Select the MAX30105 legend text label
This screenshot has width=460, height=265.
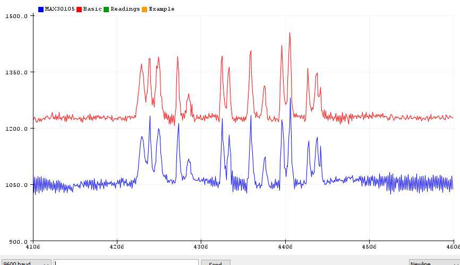click(60, 9)
